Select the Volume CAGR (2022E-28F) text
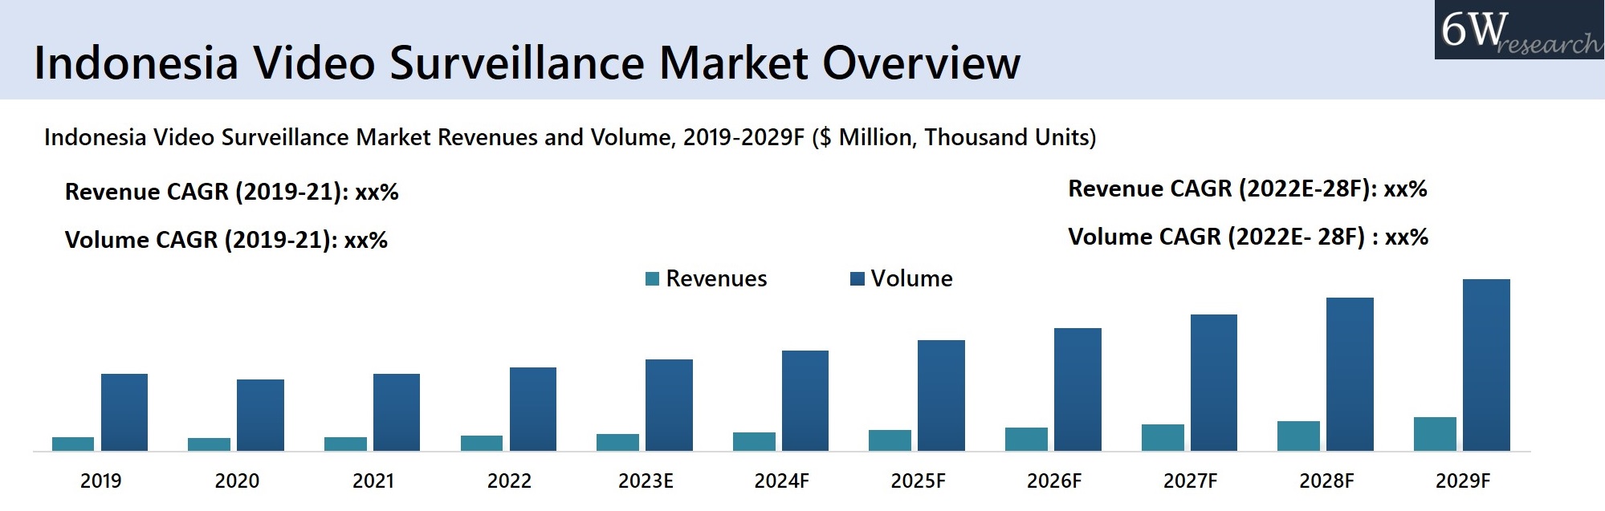 tap(1248, 237)
